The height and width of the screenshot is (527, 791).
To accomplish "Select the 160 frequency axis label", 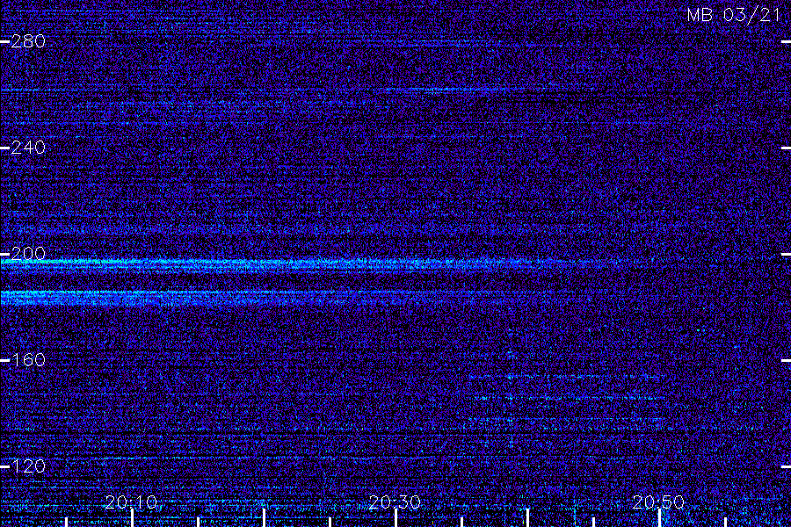I will coord(28,360).
